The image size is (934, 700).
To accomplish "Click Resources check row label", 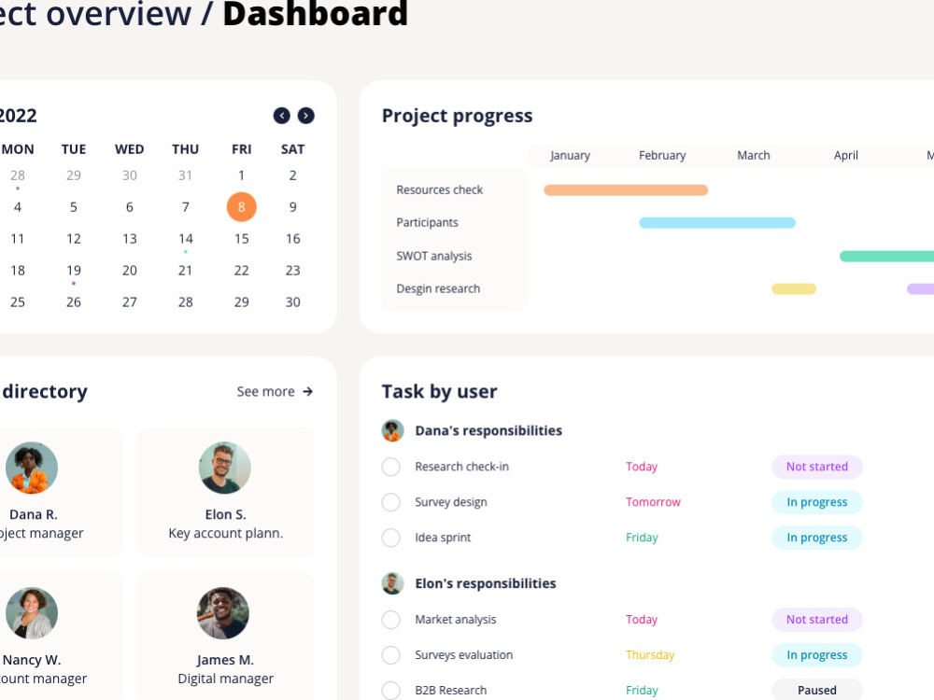I will (x=440, y=189).
